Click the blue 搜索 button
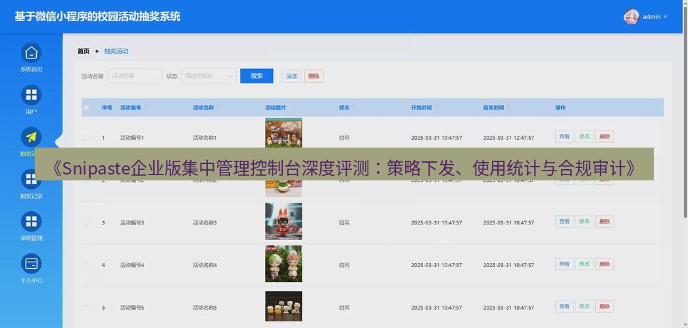The width and height of the screenshot is (688, 328). point(257,76)
